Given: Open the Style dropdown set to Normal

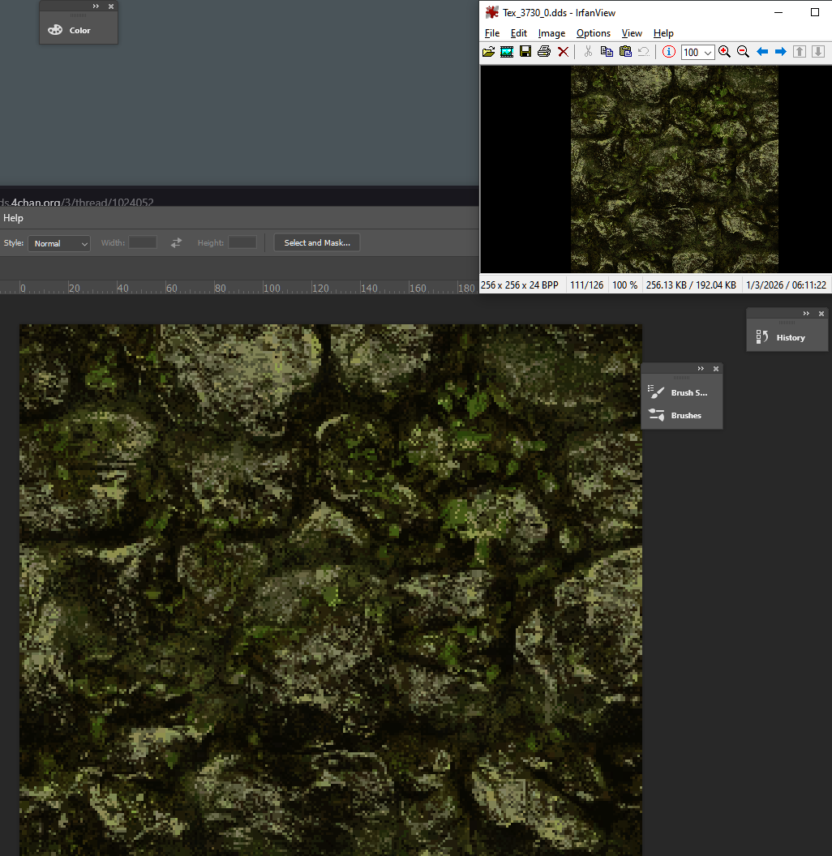Looking at the screenshot, I should pos(59,243).
